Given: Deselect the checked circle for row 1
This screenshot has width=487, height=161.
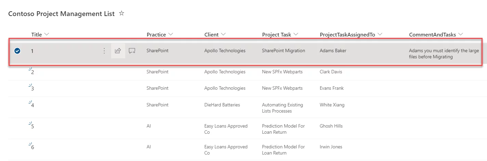Looking at the screenshot, I should [17, 51].
